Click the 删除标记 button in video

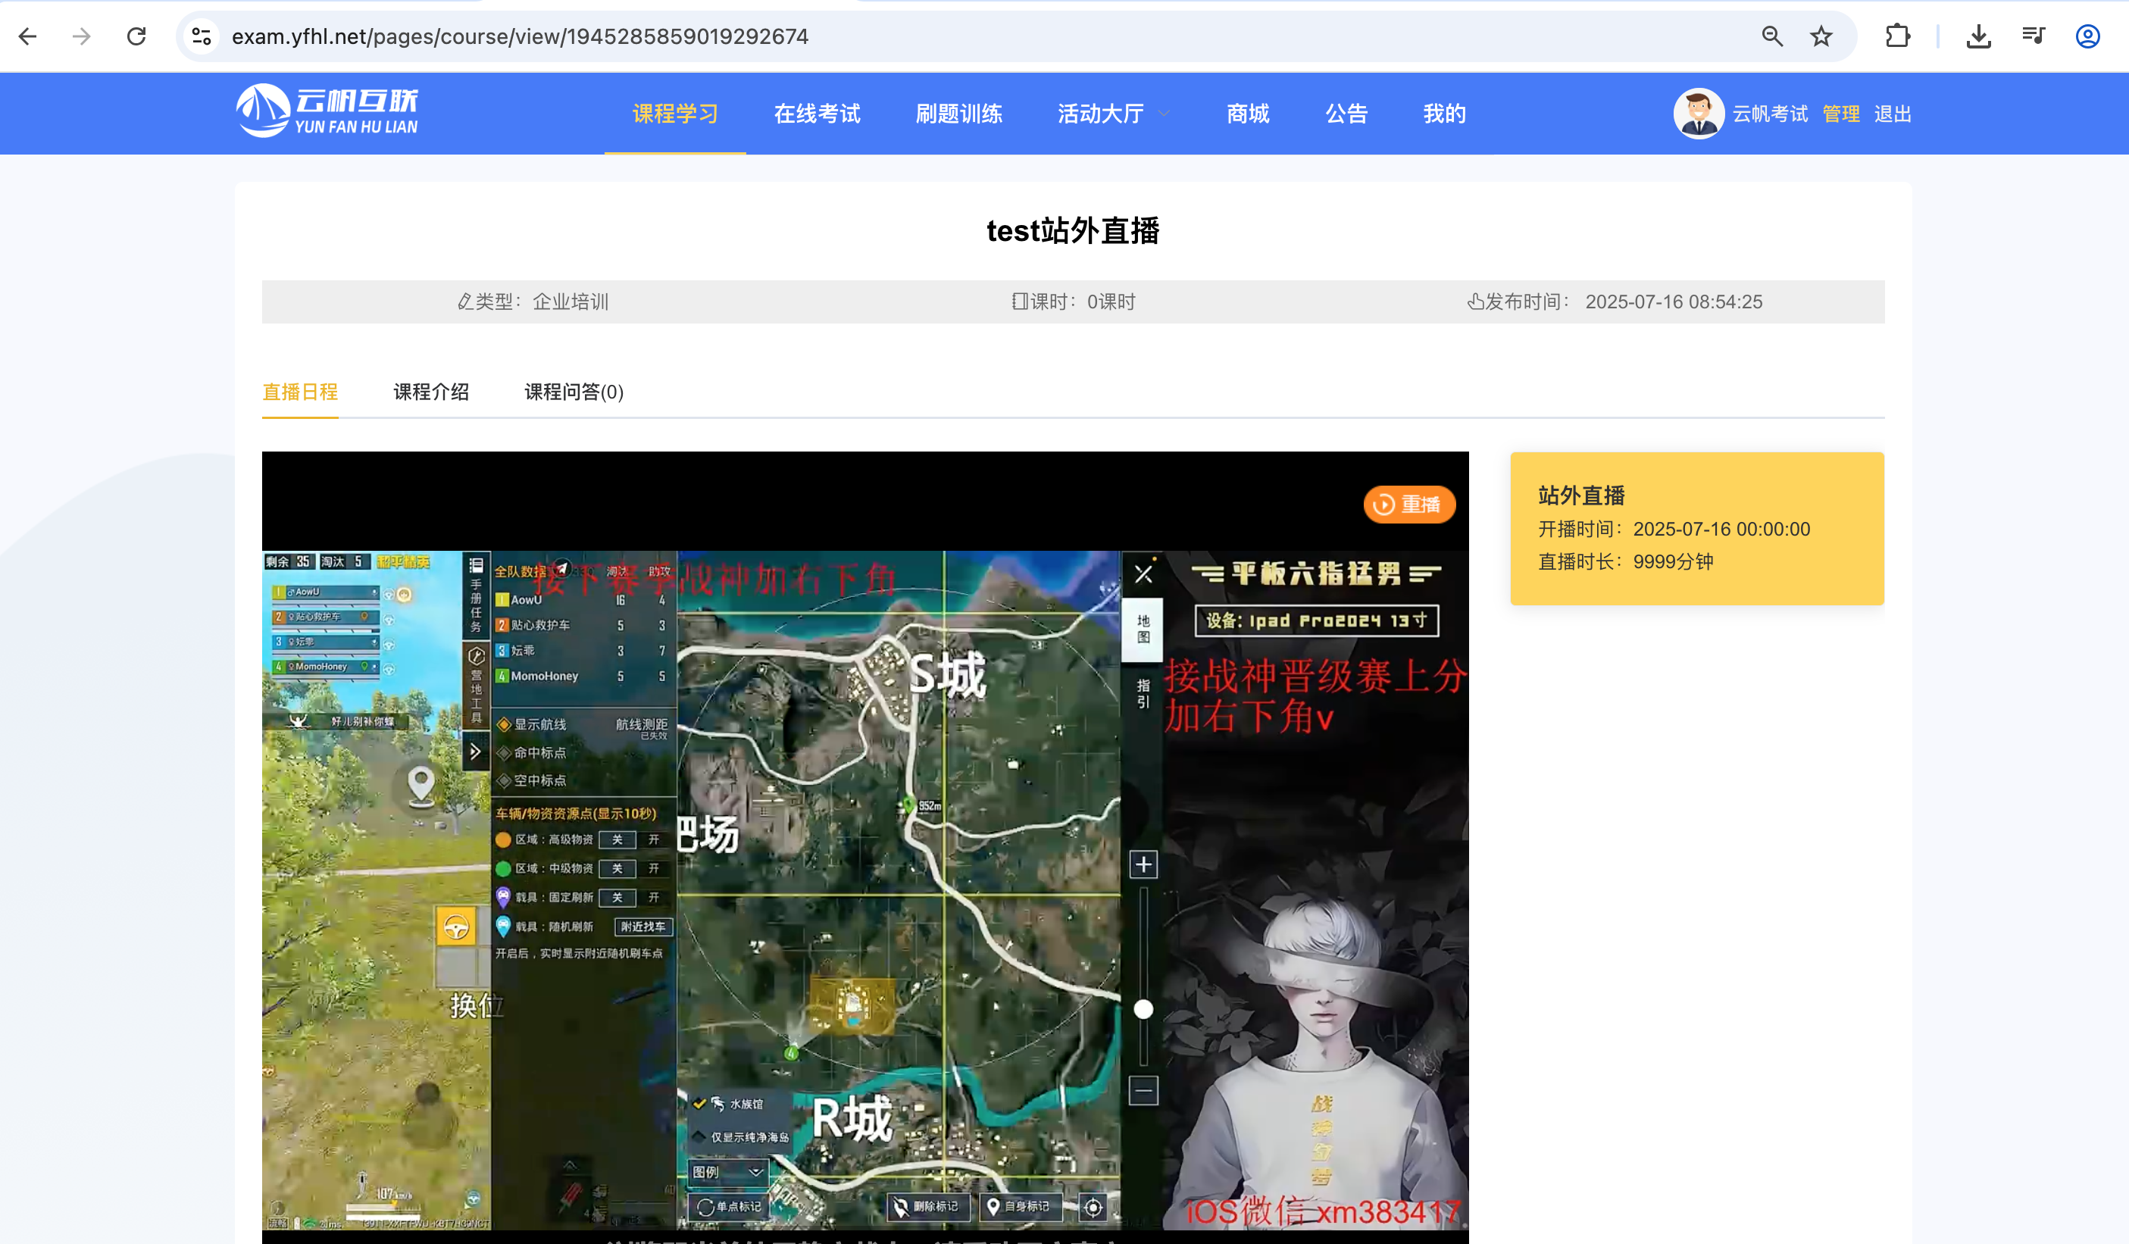(927, 1206)
